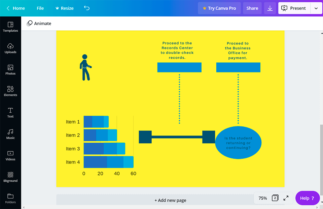323x209 pixels.
Task: Open the 75% zoom level dropdown
Action: pyautogui.click(x=262, y=198)
